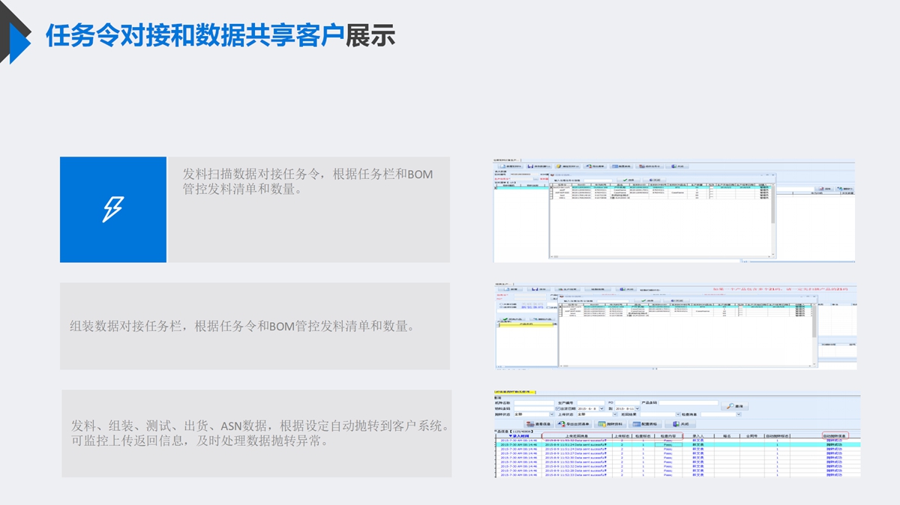Tick the first row checkbox in top dialog grid
The image size is (900, 505).
tap(553, 188)
